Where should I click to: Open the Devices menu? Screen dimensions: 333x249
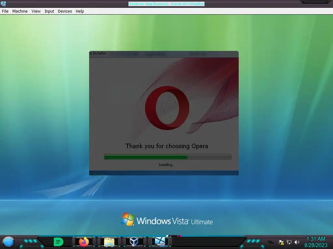[65, 11]
